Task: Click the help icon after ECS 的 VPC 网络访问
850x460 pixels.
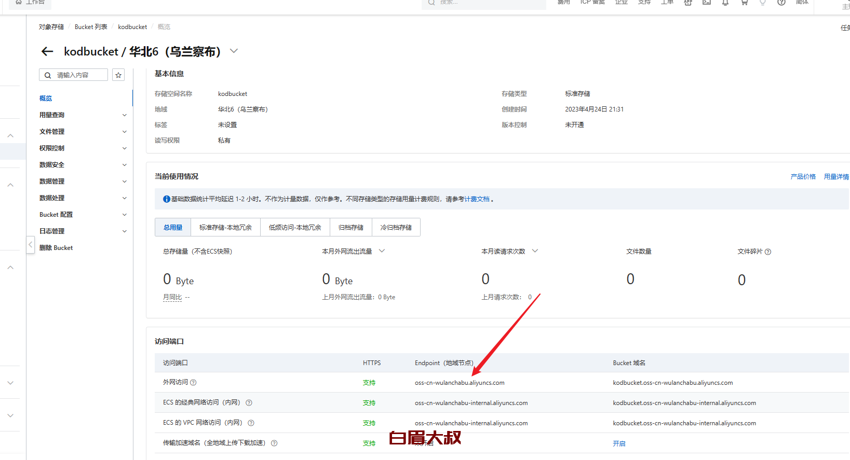Action: 251,423
